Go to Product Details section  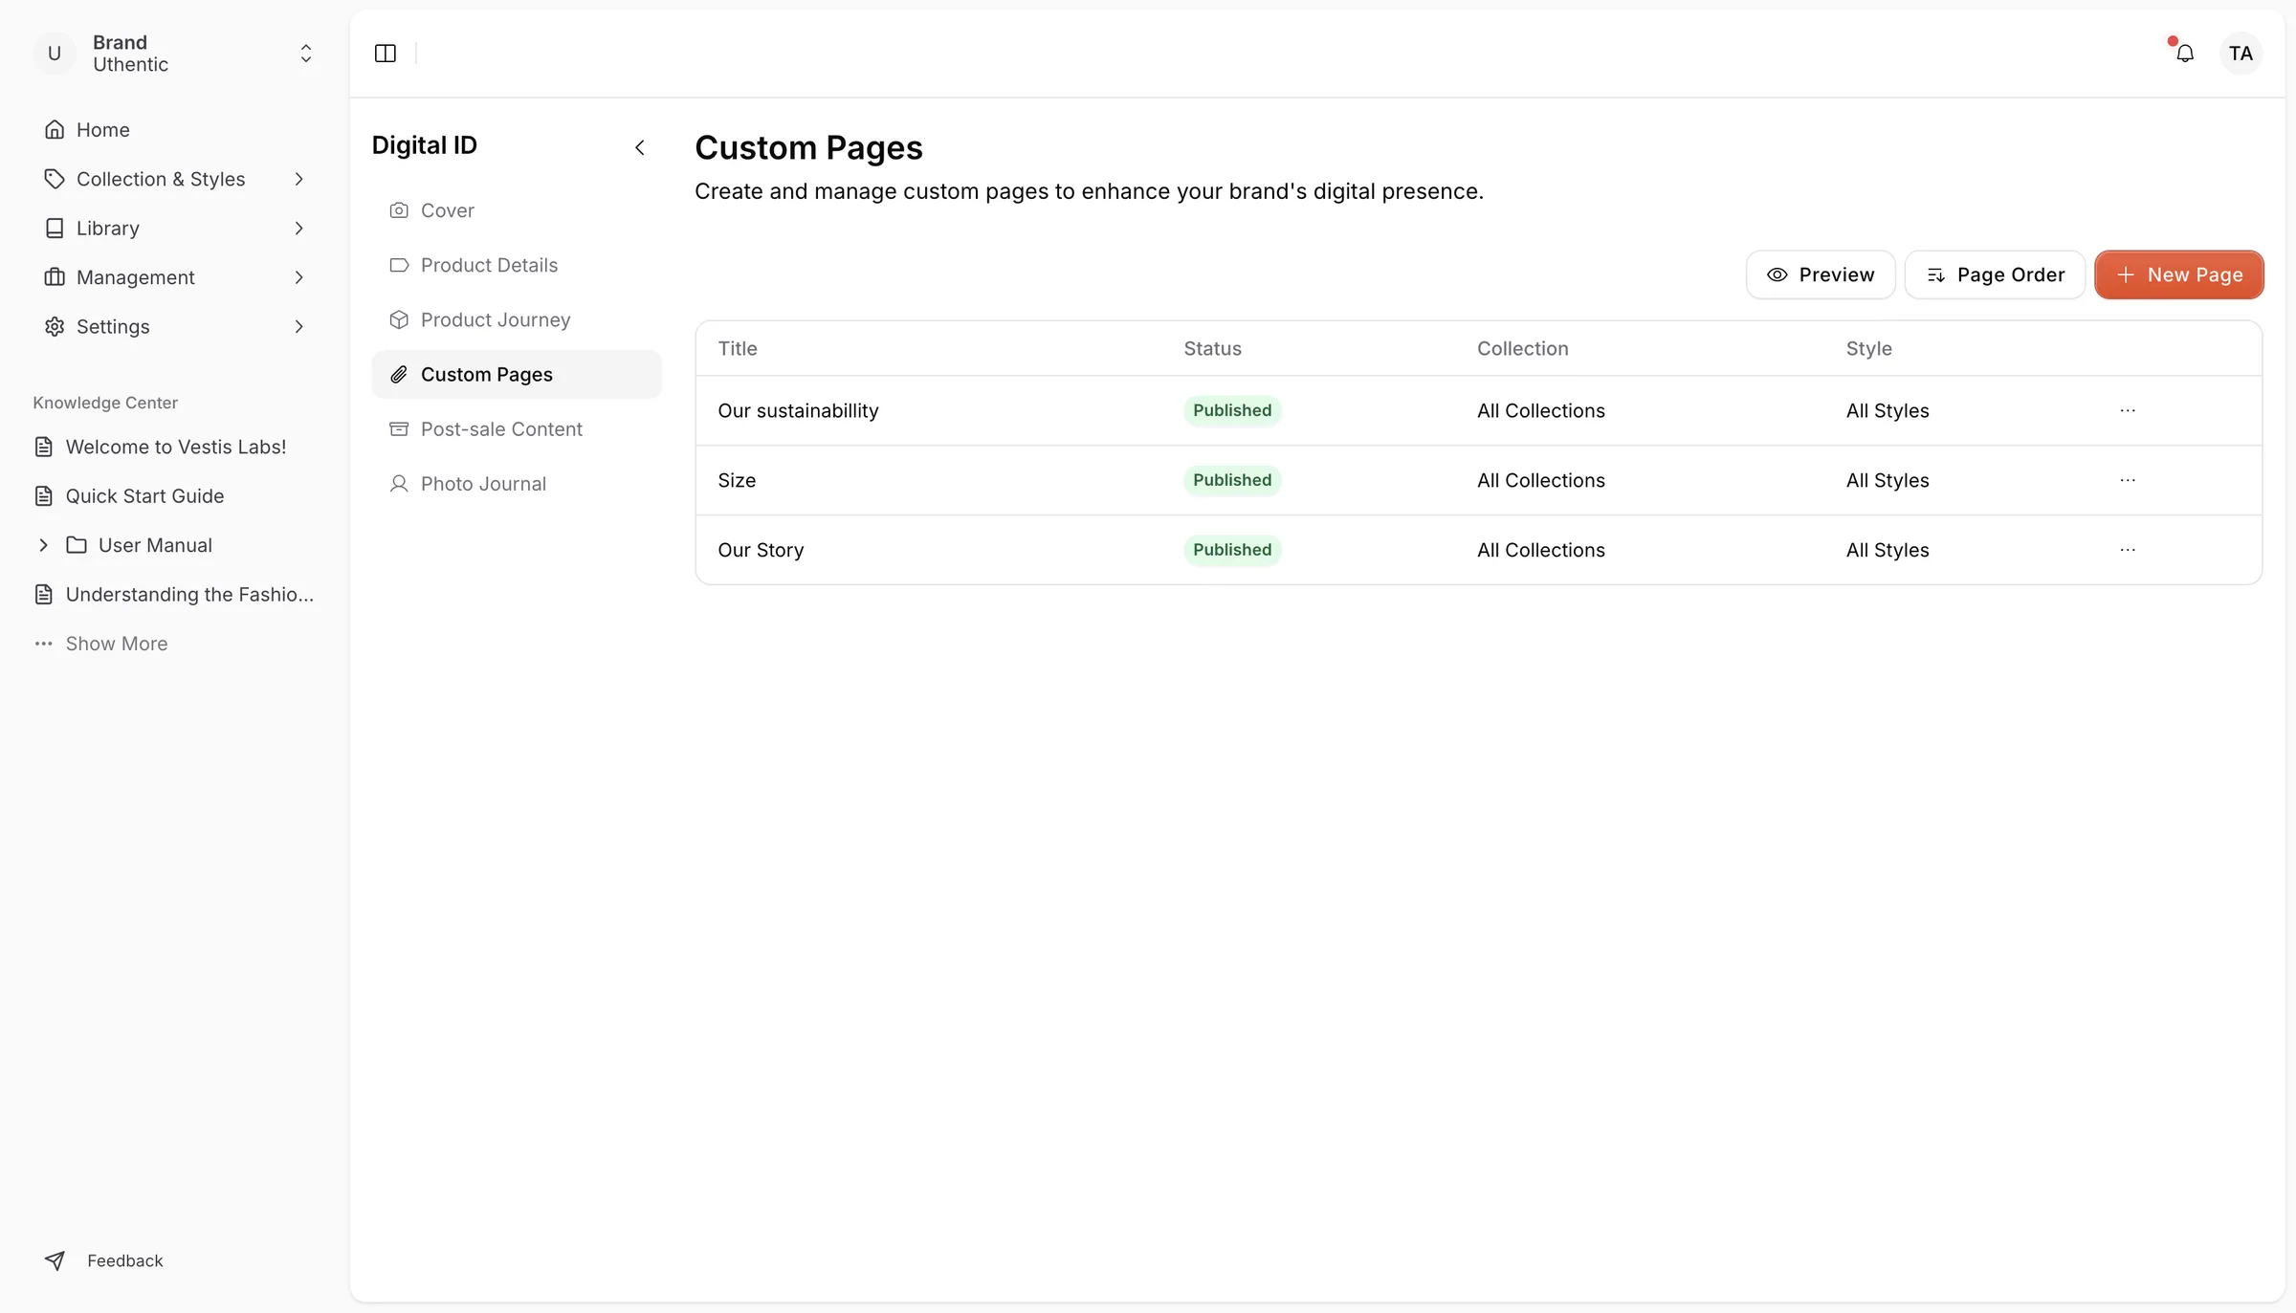tap(517, 265)
